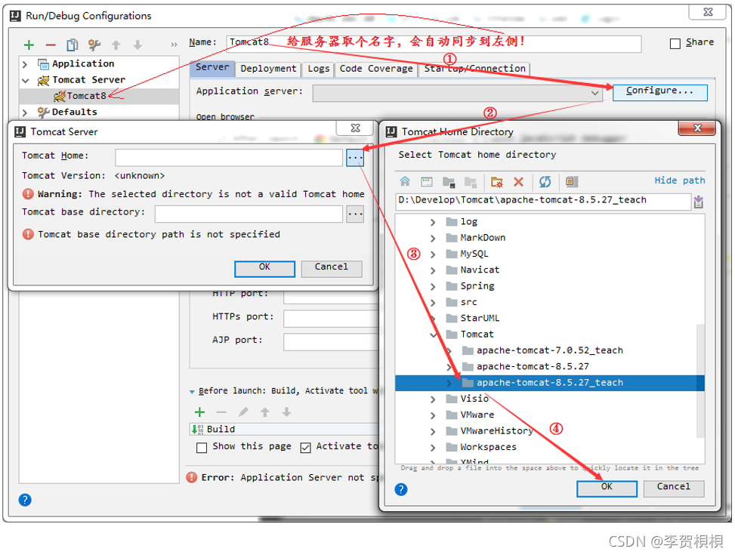735x555 pixels.
Task: Toggle the Share checkbox
Action: (x=675, y=44)
